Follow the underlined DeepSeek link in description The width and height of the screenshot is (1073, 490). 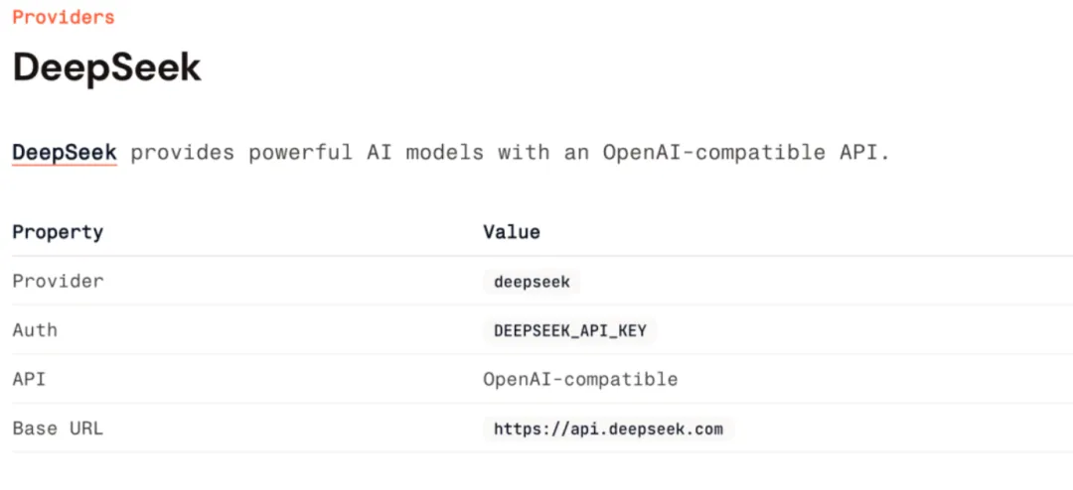[65, 153]
